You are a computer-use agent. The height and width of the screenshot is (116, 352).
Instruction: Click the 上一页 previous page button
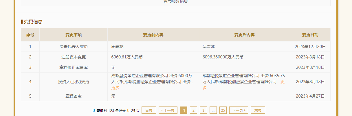[168, 110]
